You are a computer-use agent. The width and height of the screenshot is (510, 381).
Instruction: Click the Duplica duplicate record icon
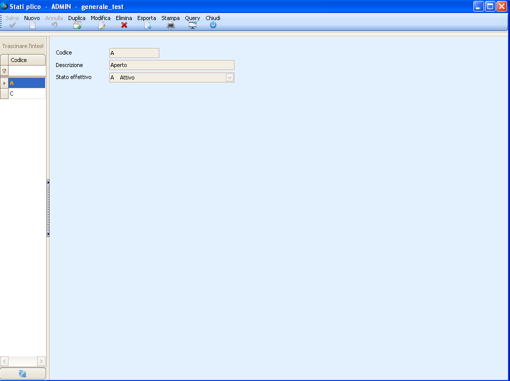click(77, 25)
